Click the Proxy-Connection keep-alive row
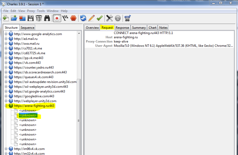Image resolution: width=238 pixels, height=155 pixels. (159, 41)
